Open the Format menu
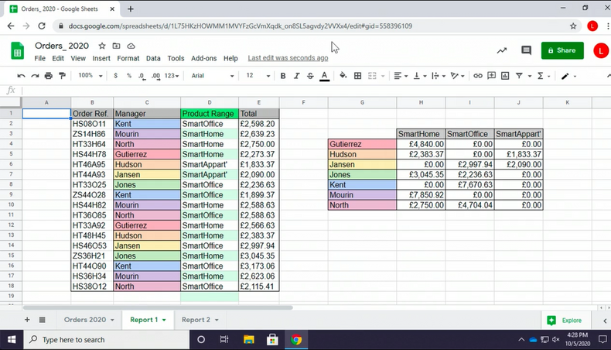Screen dimensions: 611x350 pyautogui.click(x=128, y=58)
